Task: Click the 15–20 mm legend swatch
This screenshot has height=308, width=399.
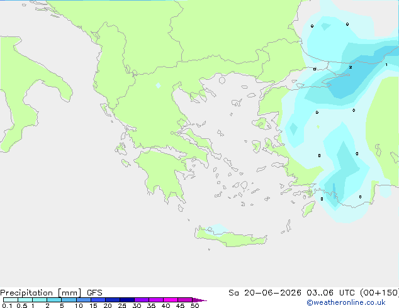Action: (98, 300)
